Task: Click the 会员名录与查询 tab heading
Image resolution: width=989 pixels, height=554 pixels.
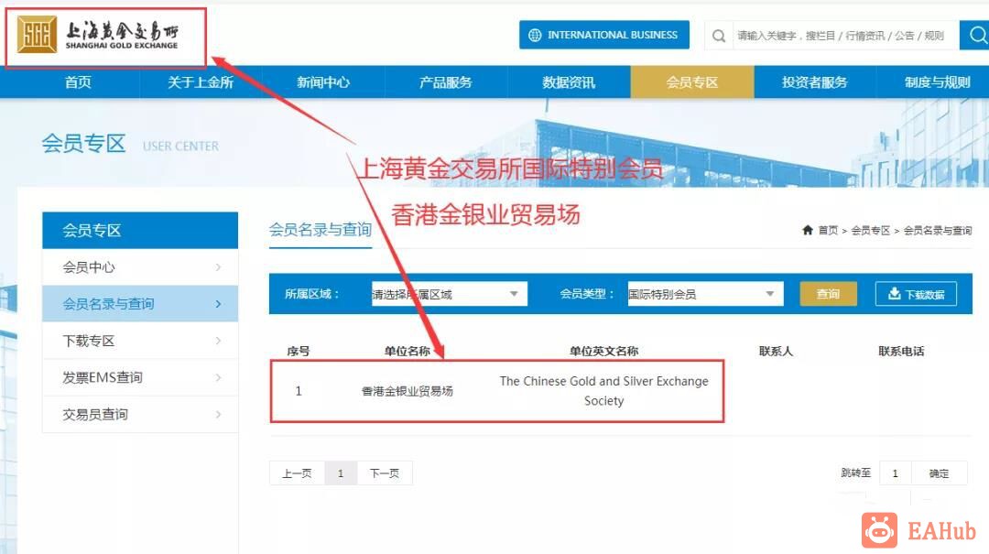Action: coord(321,230)
